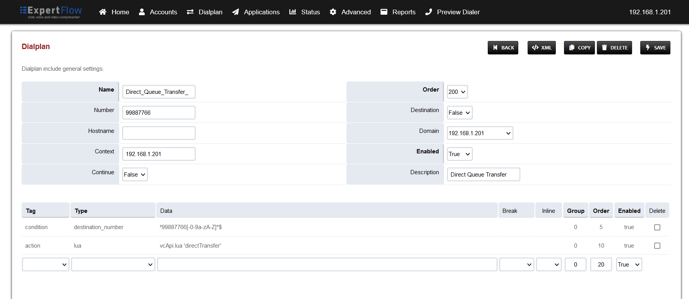
Task: Open the Order 200 dropdown
Action: (x=457, y=92)
